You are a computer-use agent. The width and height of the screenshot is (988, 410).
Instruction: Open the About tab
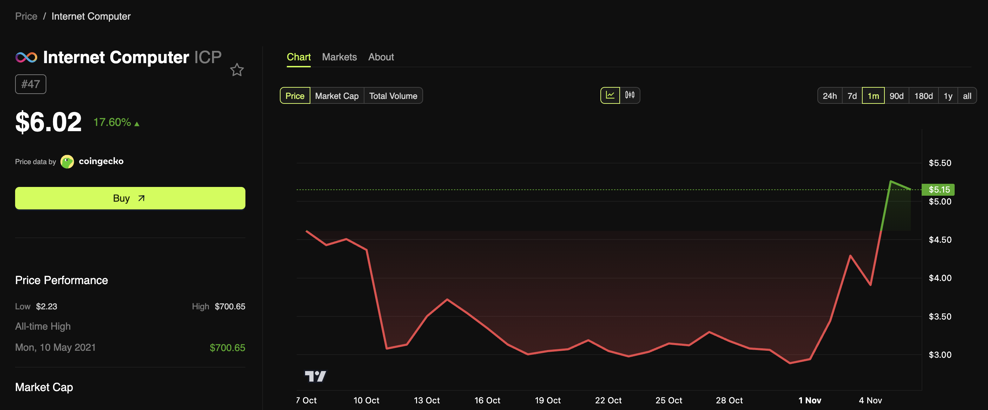point(381,57)
